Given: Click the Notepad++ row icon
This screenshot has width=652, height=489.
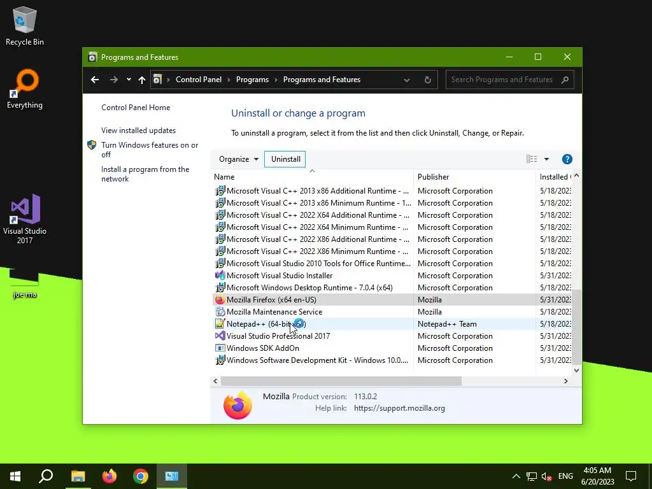Looking at the screenshot, I should coord(220,323).
